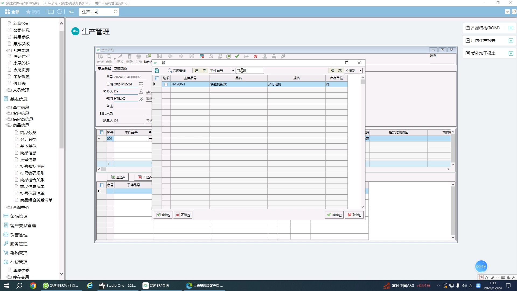
Task: Open 高级查询 advanced search
Action: pyautogui.click(x=177, y=71)
